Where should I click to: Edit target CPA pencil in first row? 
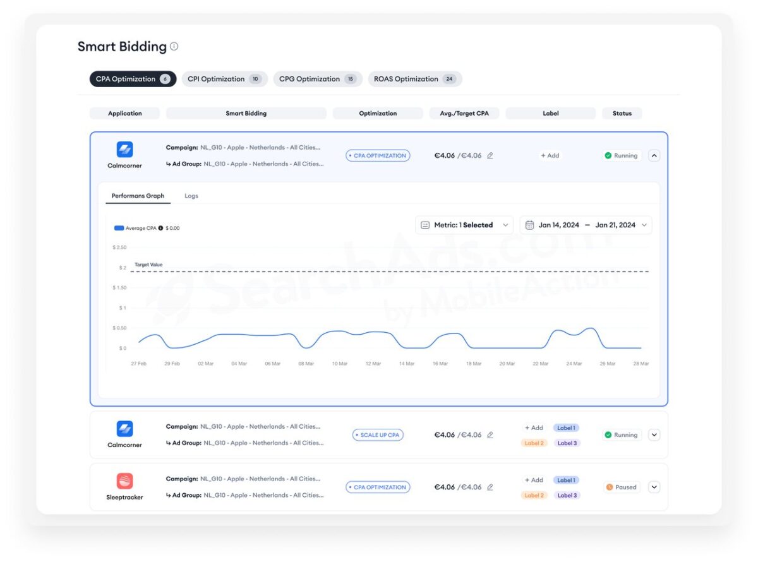(x=490, y=155)
